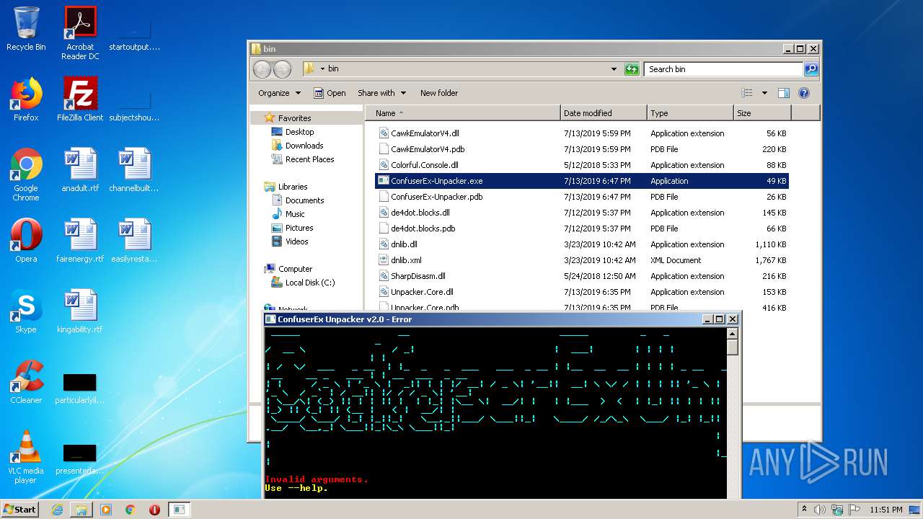The image size is (923, 519).
Task: Open the Organize dropdown menu
Action: (279, 93)
